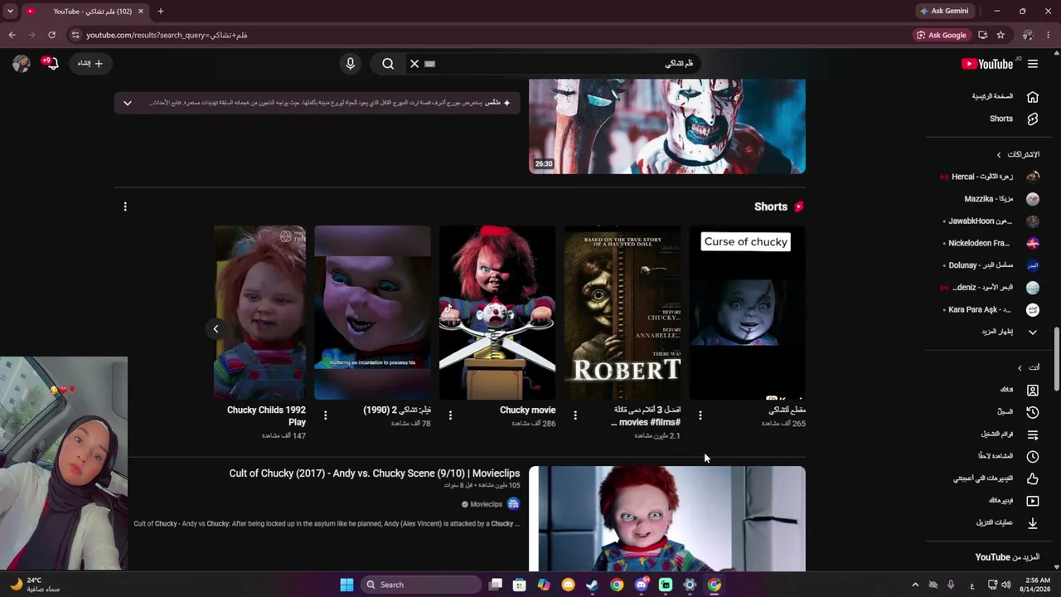Viewport: 1061px width, 597px height.
Task: Submit search with the magnifier icon
Action: click(388, 64)
